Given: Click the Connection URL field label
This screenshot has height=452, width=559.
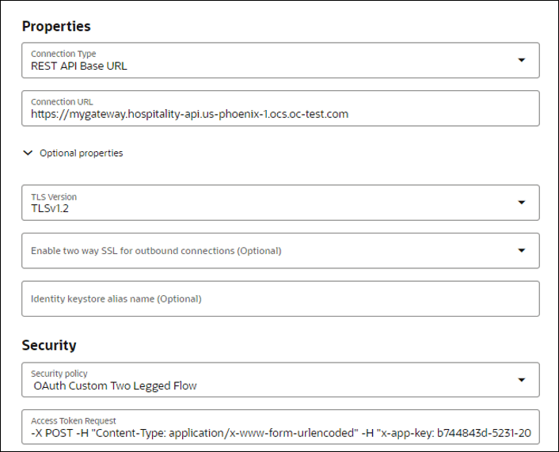Looking at the screenshot, I should [x=62, y=102].
